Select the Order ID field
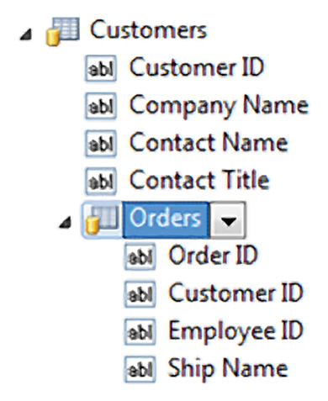The width and height of the screenshot is (328, 401). pos(213,256)
